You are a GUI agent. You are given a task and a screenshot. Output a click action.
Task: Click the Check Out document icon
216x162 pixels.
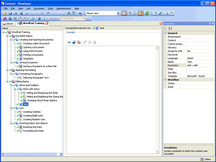tap(166, 13)
